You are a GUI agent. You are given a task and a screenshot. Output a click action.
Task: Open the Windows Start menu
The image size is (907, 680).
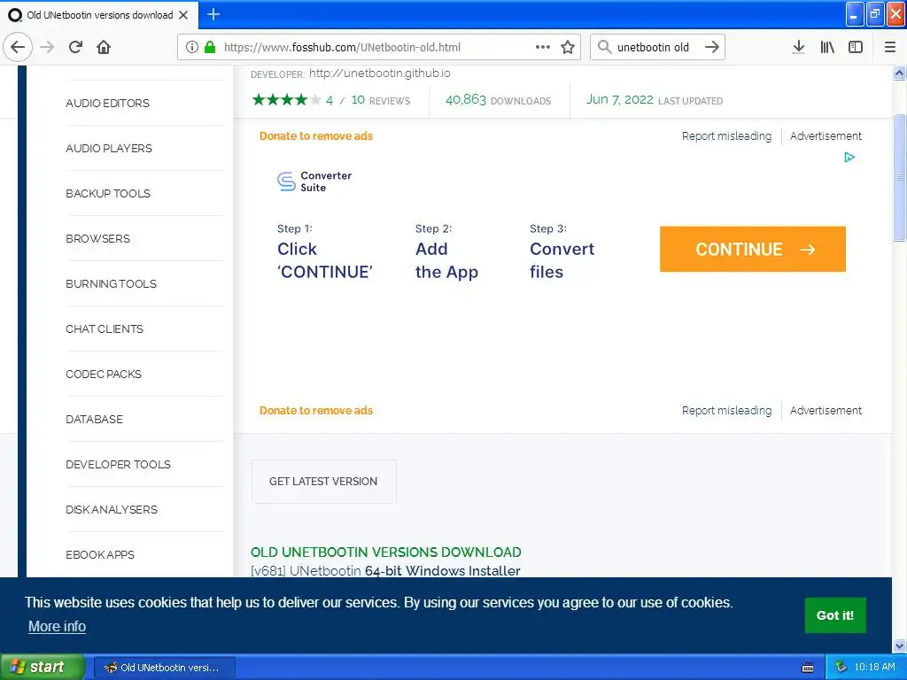(43, 668)
